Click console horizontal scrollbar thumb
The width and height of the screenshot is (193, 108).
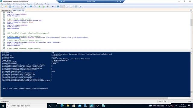point(85,98)
